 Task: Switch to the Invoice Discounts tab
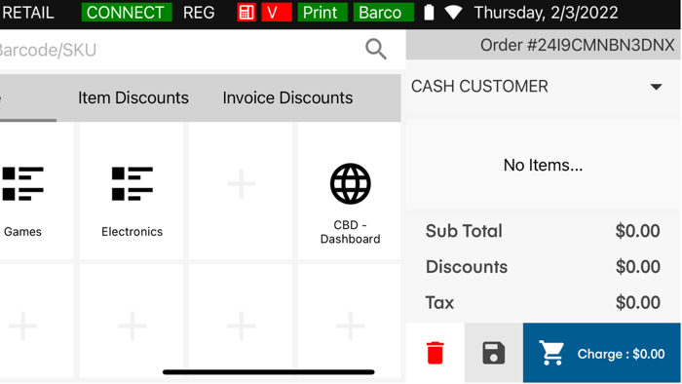tap(287, 97)
